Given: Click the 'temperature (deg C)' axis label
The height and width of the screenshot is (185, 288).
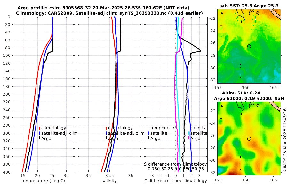Looking at the screenshot, I should (x=43, y=181).
